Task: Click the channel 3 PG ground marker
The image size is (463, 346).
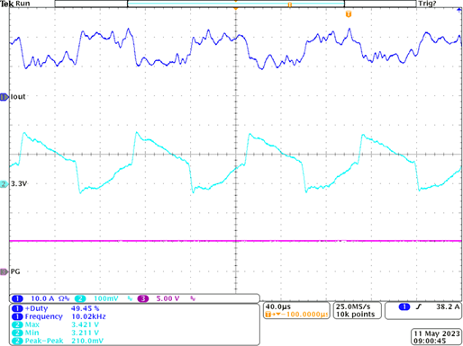Action: tap(4, 271)
